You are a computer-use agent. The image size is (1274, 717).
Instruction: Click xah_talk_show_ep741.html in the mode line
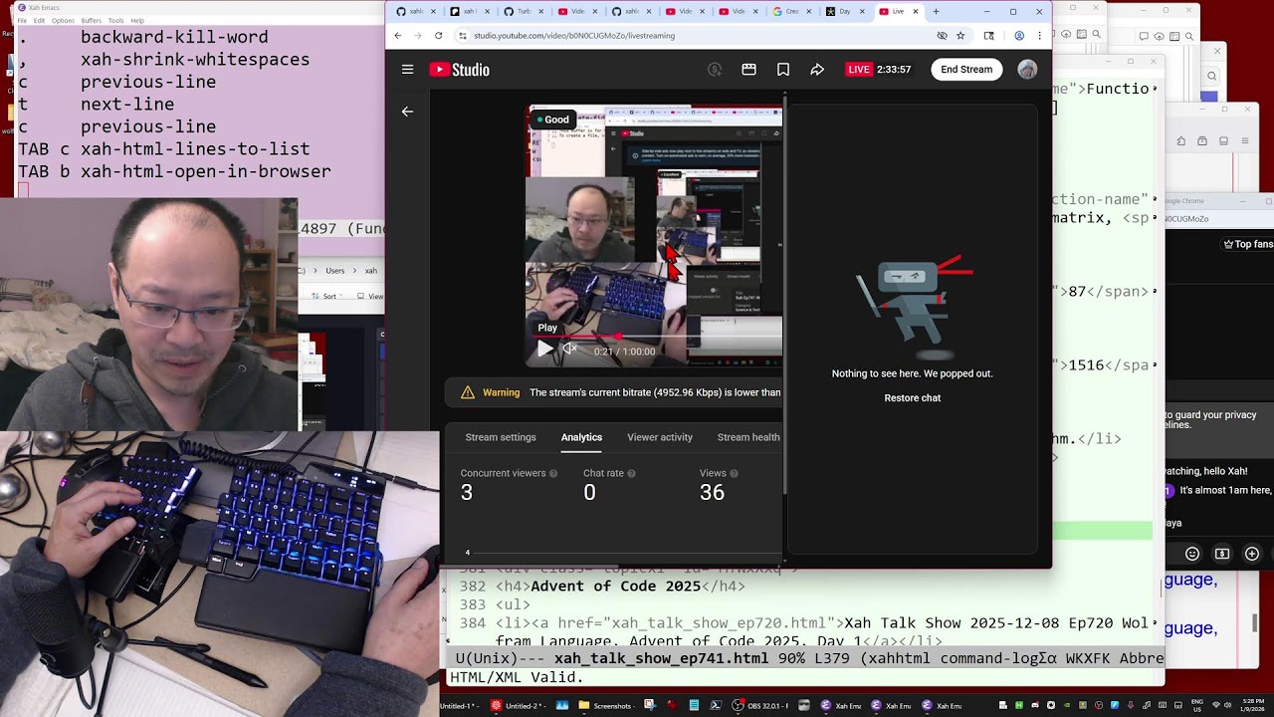pos(661,658)
